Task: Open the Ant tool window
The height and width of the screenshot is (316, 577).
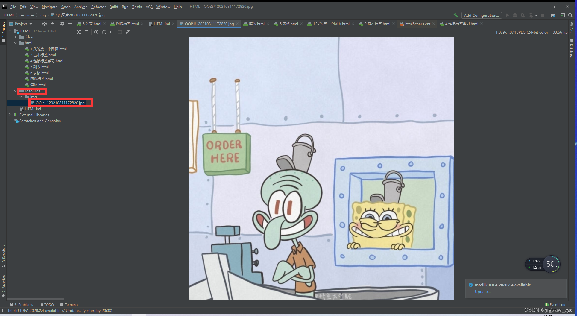Action: 571,27
